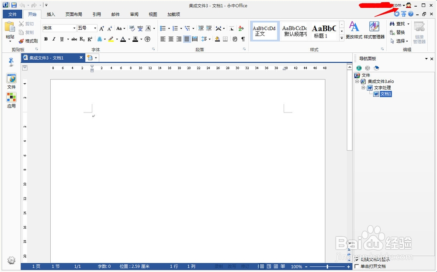Click the increase indent icon

[209, 28]
